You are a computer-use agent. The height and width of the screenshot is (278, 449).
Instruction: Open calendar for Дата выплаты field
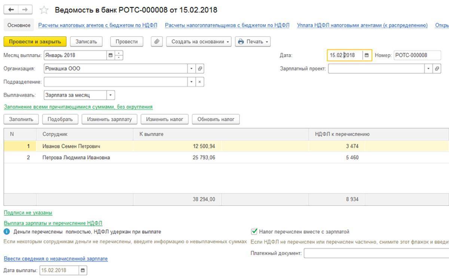(x=83, y=270)
